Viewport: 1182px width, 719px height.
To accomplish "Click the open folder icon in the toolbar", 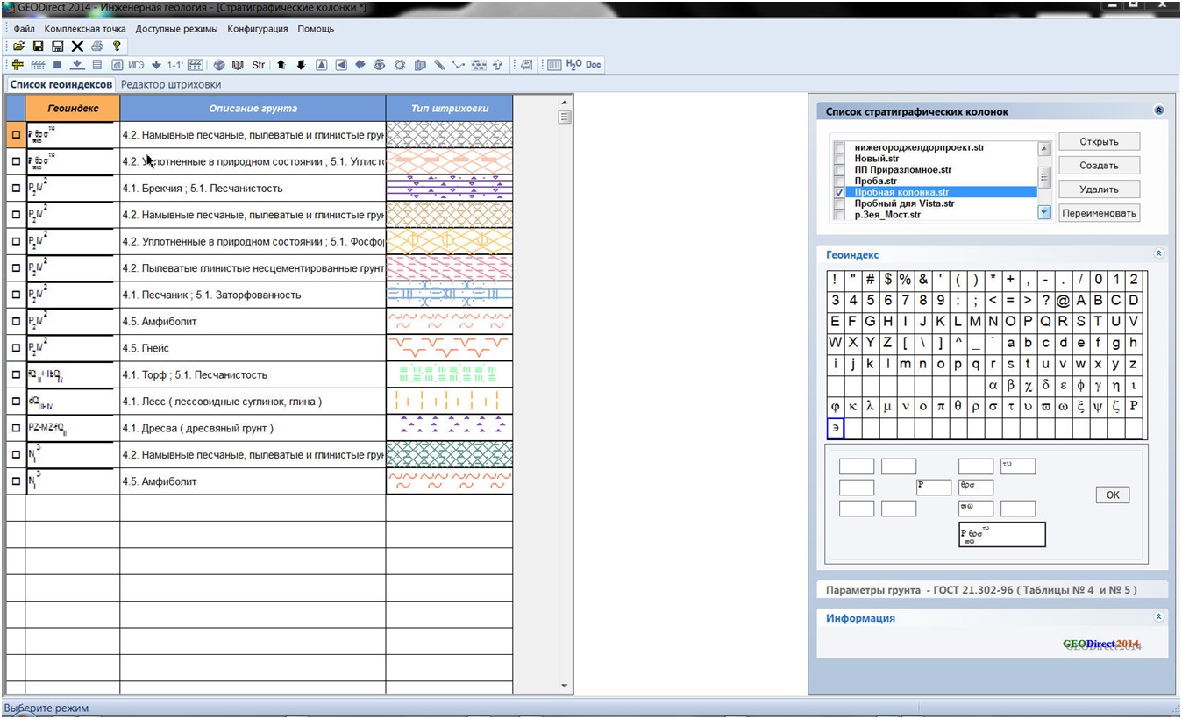I will click(x=18, y=46).
